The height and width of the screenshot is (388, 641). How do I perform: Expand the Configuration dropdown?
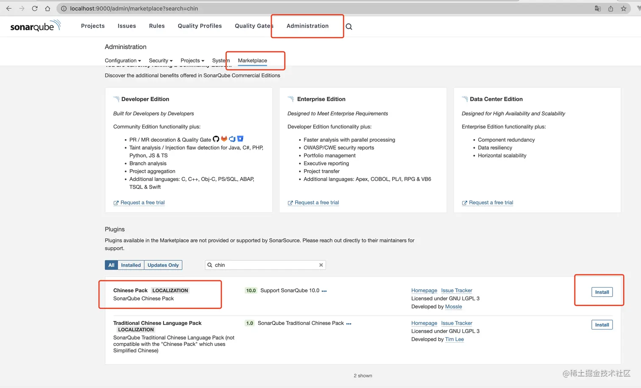(123, 61)
